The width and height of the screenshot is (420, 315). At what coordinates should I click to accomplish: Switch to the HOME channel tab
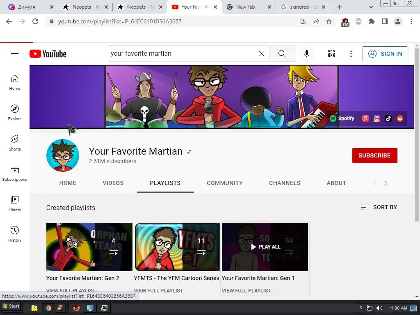tap(68, 183)
